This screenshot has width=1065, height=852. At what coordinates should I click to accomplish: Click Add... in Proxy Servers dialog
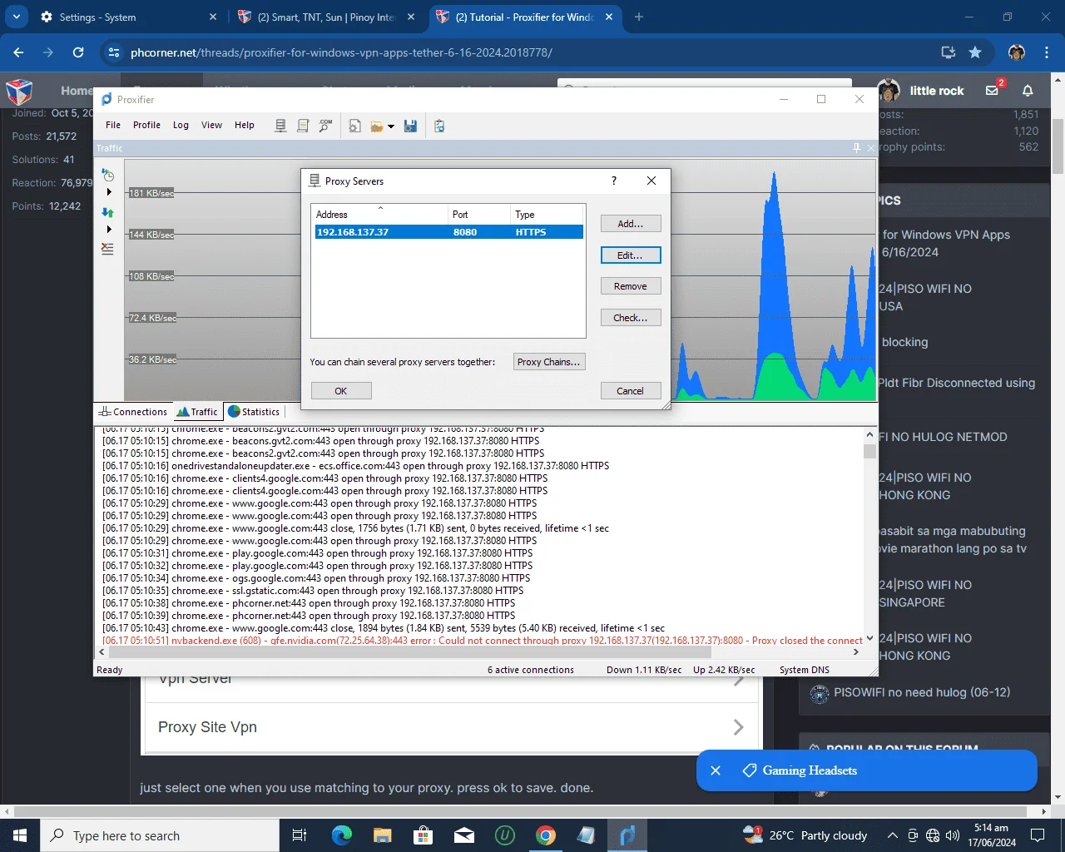[631, 224]
